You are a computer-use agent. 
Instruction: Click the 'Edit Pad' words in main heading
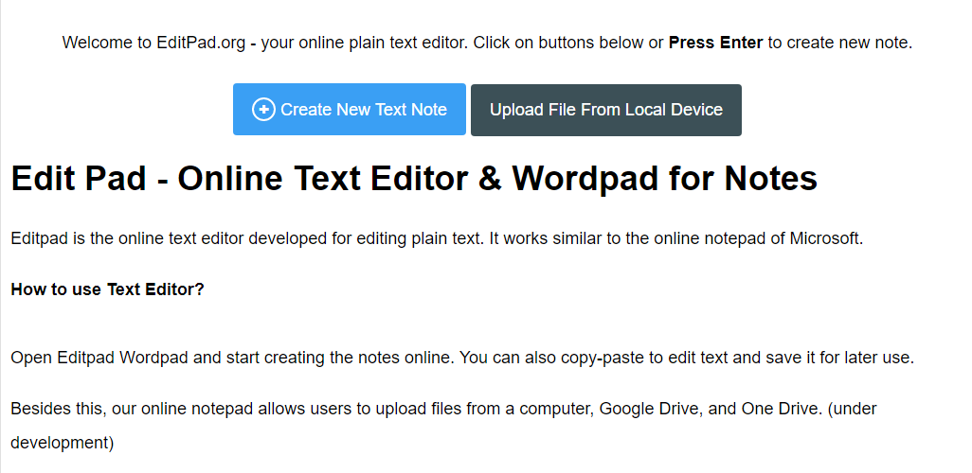[x=78, y=179]
